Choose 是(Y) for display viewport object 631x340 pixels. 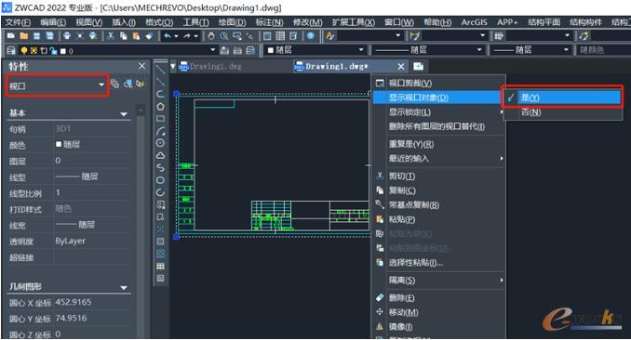click(x=562, y=98)
